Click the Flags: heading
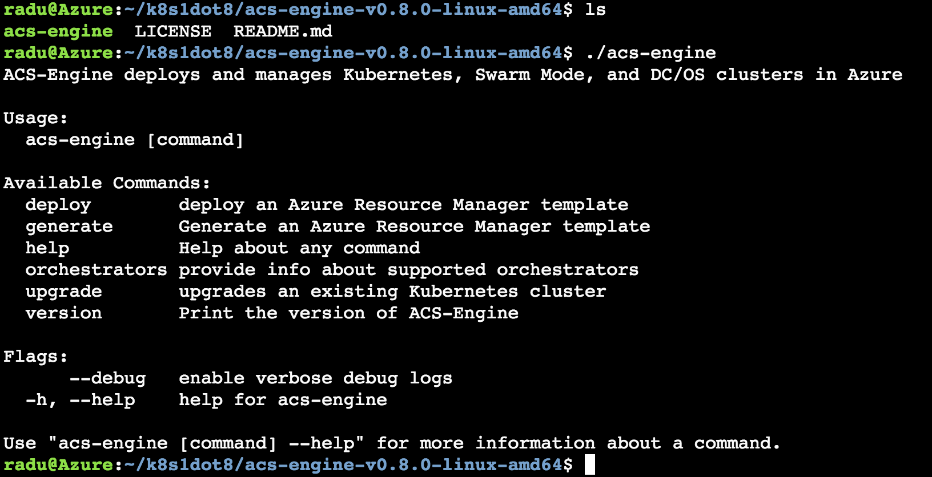 [35, 357]
